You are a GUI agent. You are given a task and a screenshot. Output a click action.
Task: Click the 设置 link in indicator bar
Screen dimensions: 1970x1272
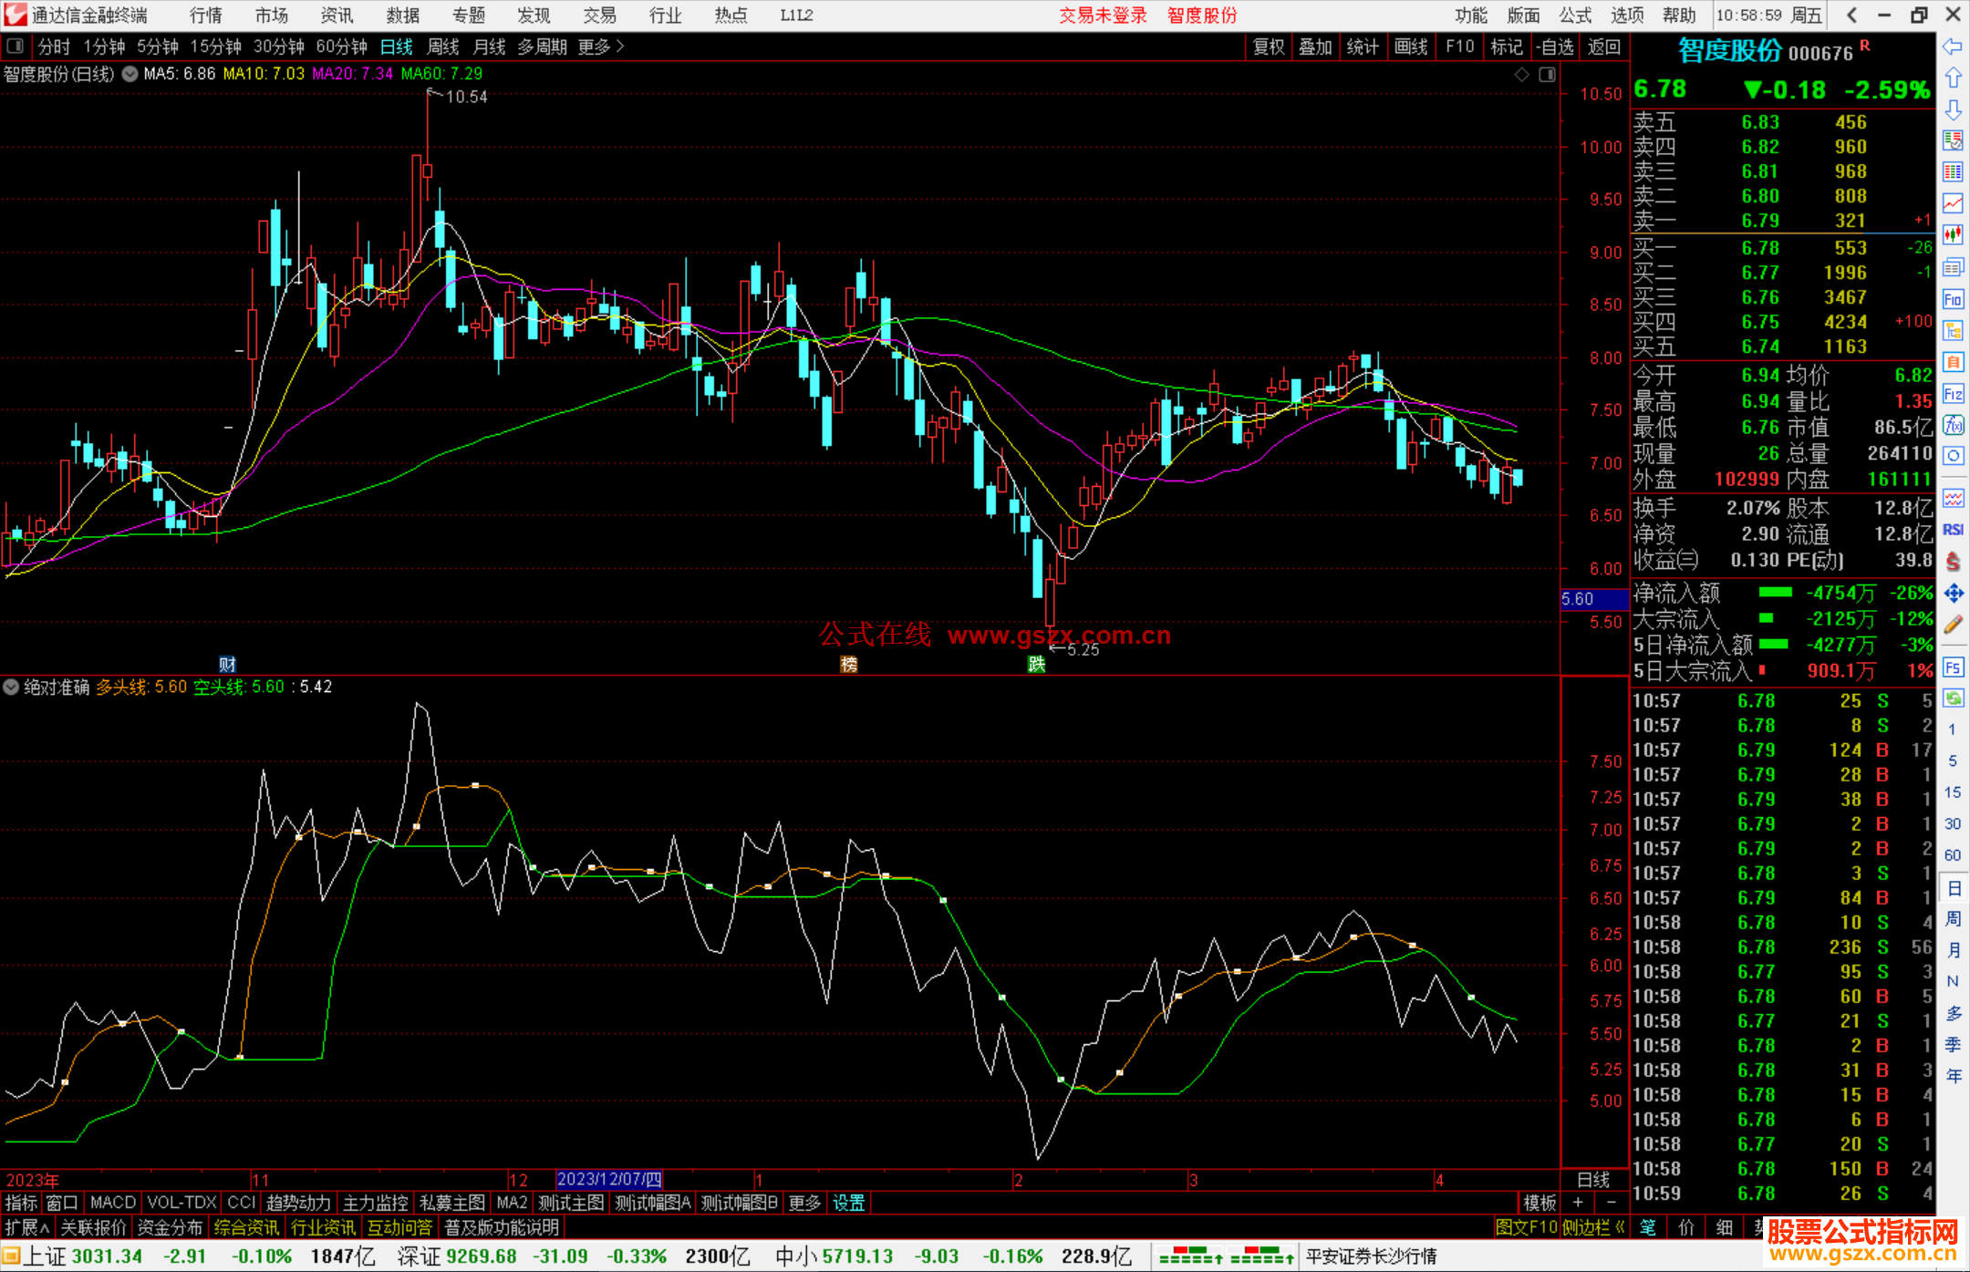point(848,1203)
